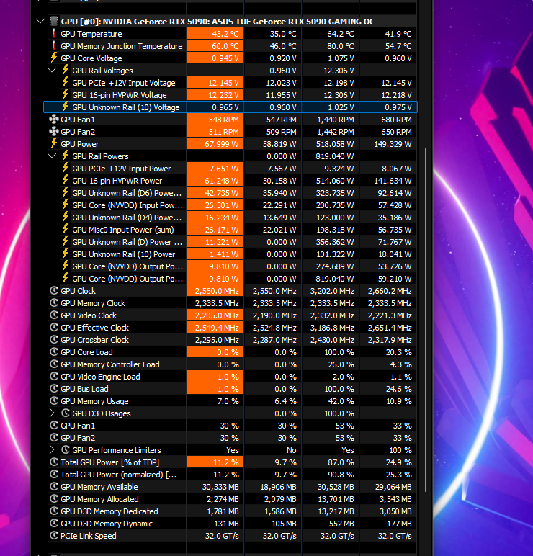
Task: Click lightning icon beside GPU PCIe +12V Input Voltage
Action: tap(66, 83)
